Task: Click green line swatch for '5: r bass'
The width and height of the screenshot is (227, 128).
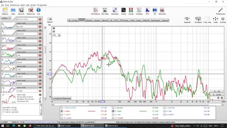Action: tap(143, 111)
